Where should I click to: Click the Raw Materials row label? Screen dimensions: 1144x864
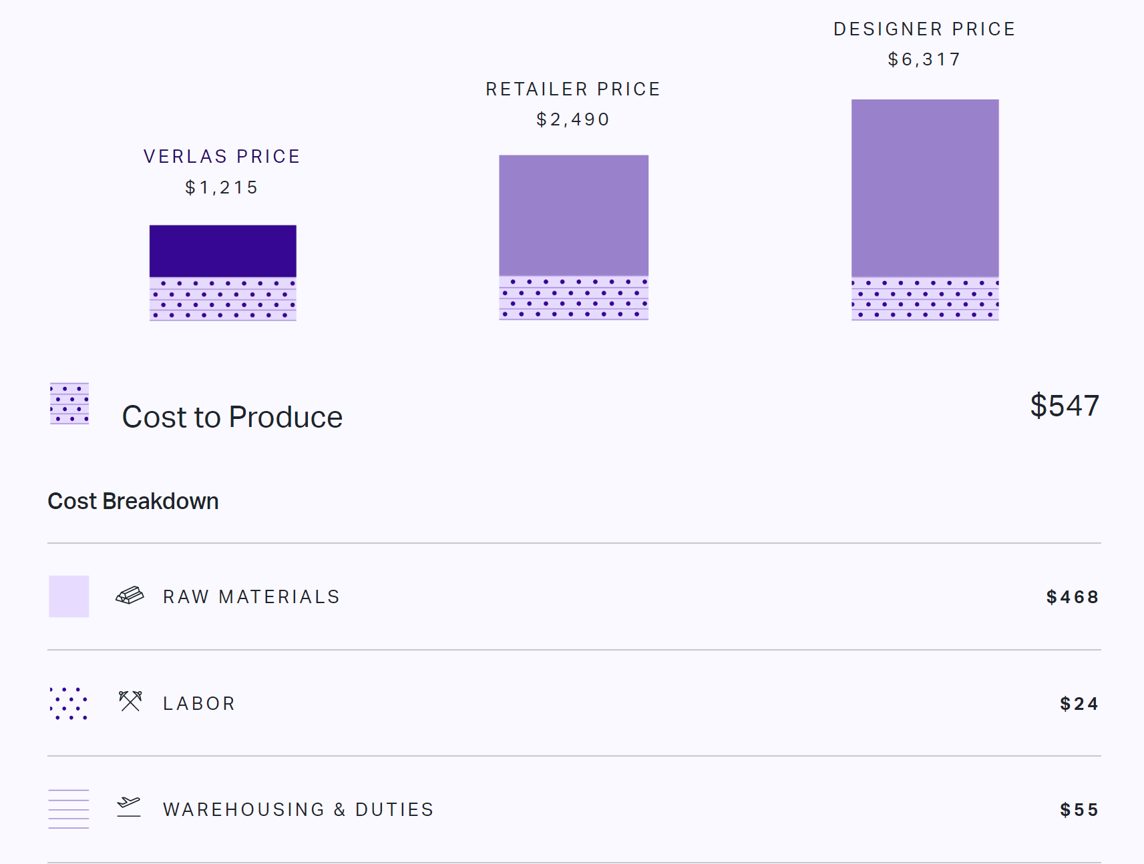click(x=252, y=597)
